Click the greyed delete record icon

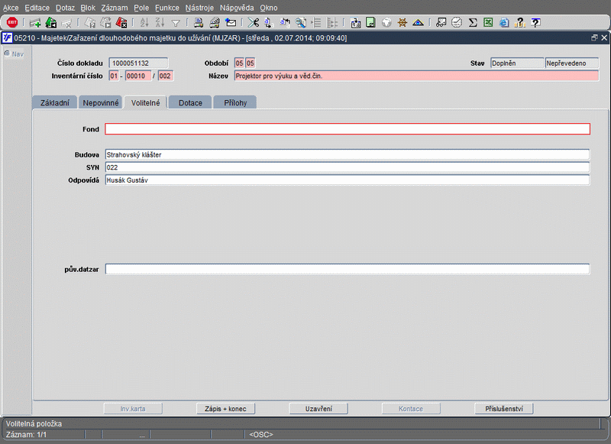(x=67, y=24)
